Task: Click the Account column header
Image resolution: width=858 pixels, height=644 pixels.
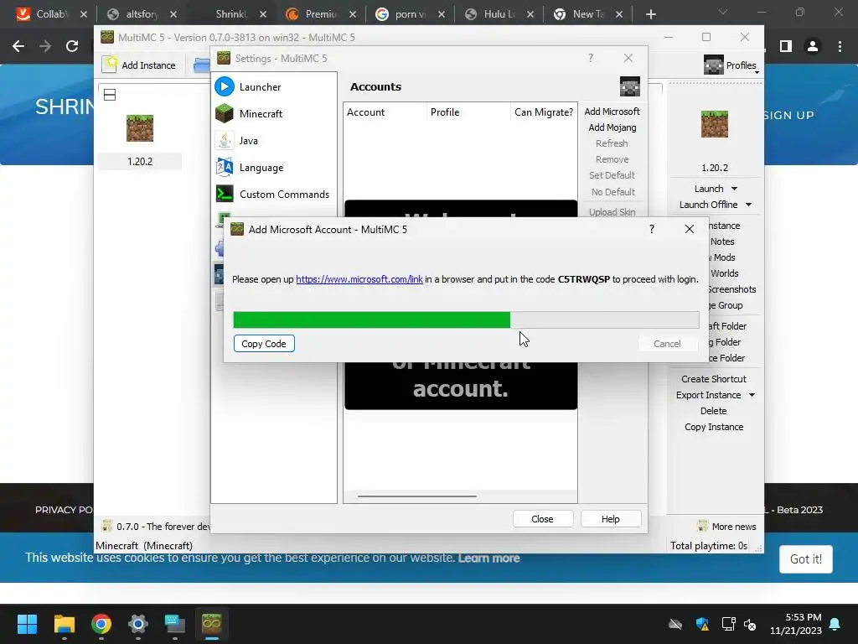Action: click(x=385, y=112)
